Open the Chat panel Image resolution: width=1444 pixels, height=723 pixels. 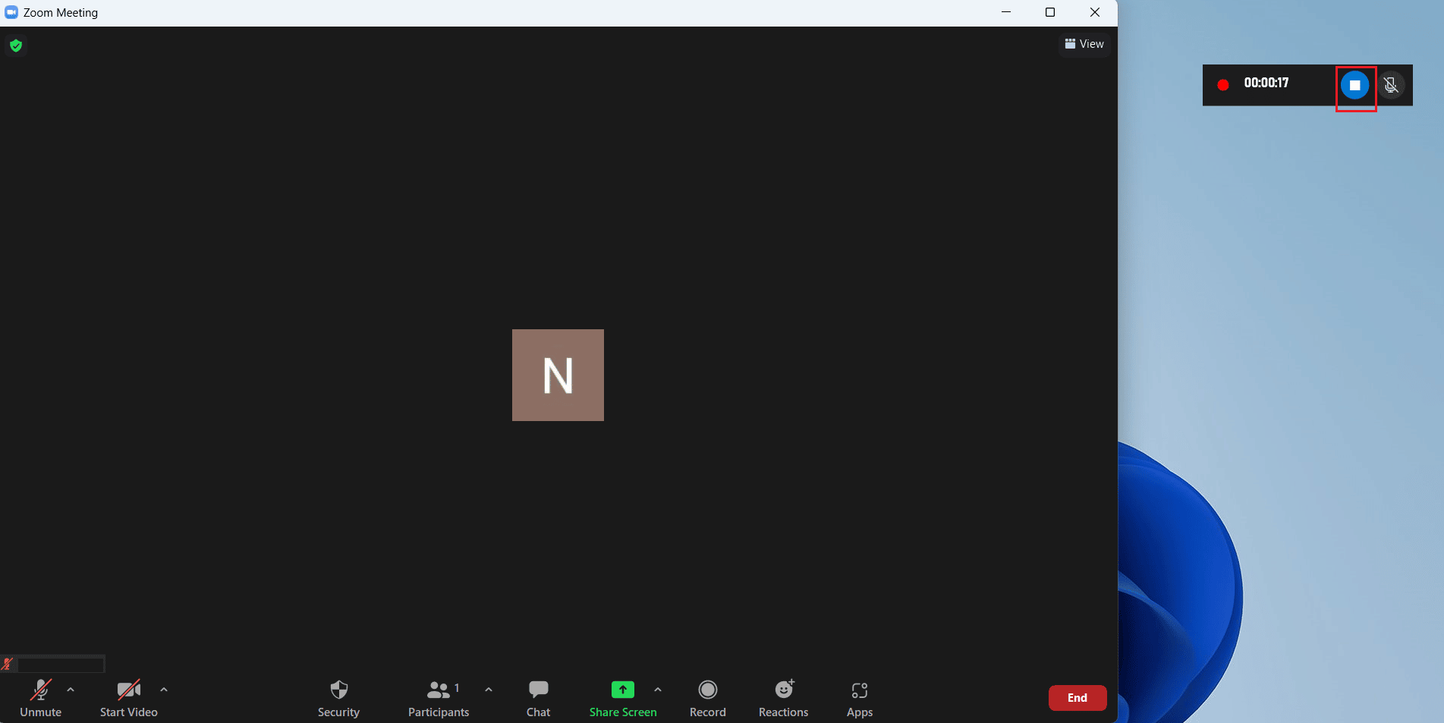[538, 696]
